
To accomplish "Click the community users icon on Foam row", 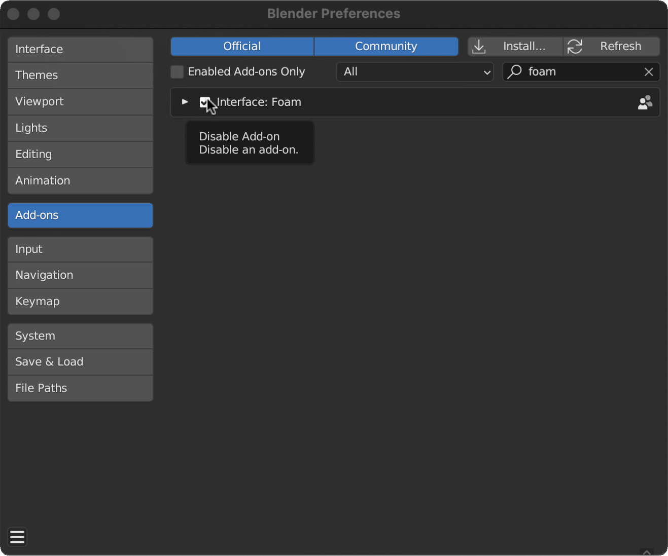I will (x=645, y=102).
